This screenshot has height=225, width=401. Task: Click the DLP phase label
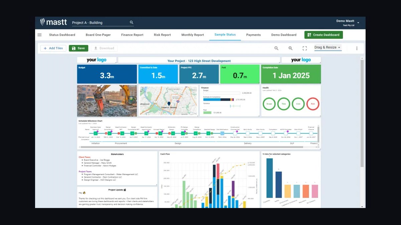click(x=292, y=143)
